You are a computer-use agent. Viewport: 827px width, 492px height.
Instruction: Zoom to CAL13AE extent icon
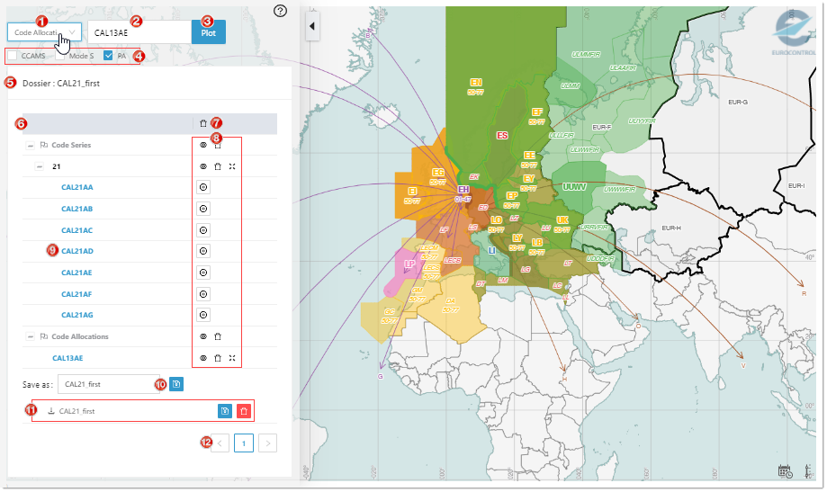coord(232,358)
